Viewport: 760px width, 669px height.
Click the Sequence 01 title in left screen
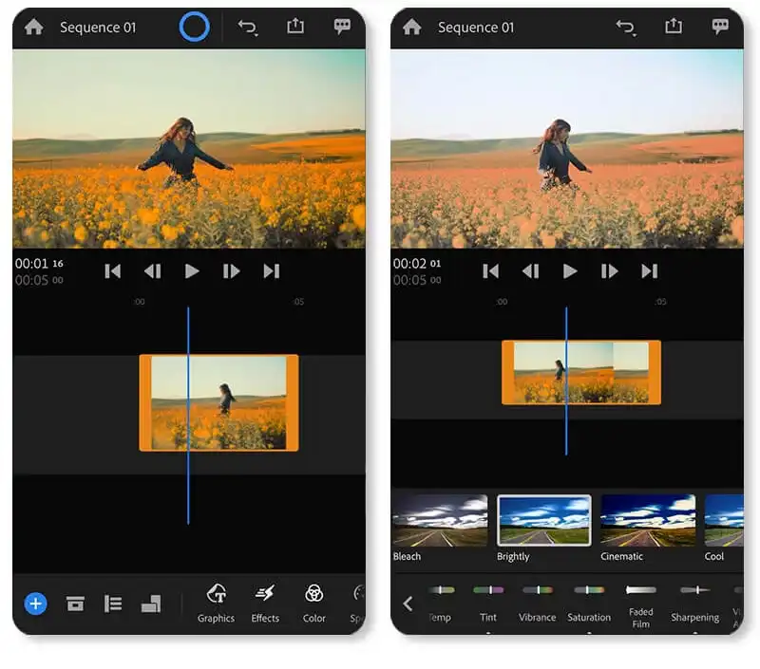coord(98,28)
